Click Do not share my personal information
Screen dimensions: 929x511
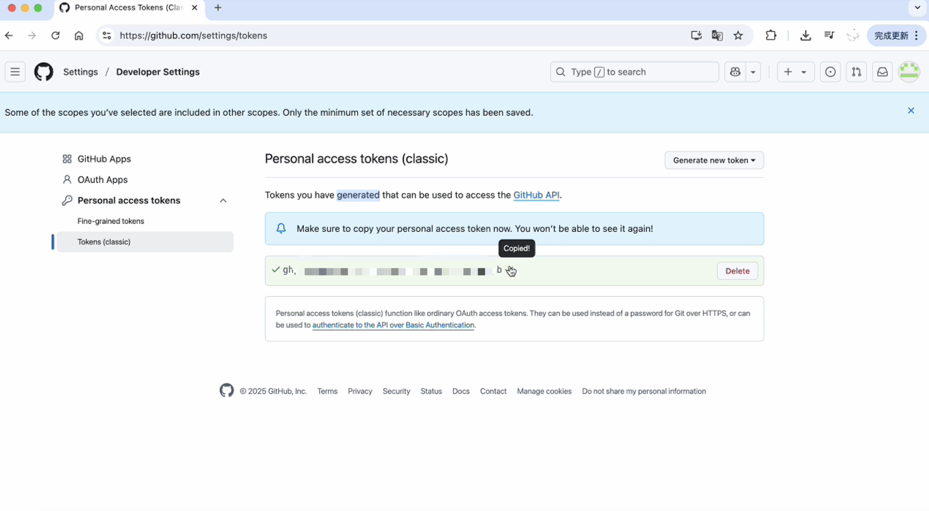pos(644,391)
